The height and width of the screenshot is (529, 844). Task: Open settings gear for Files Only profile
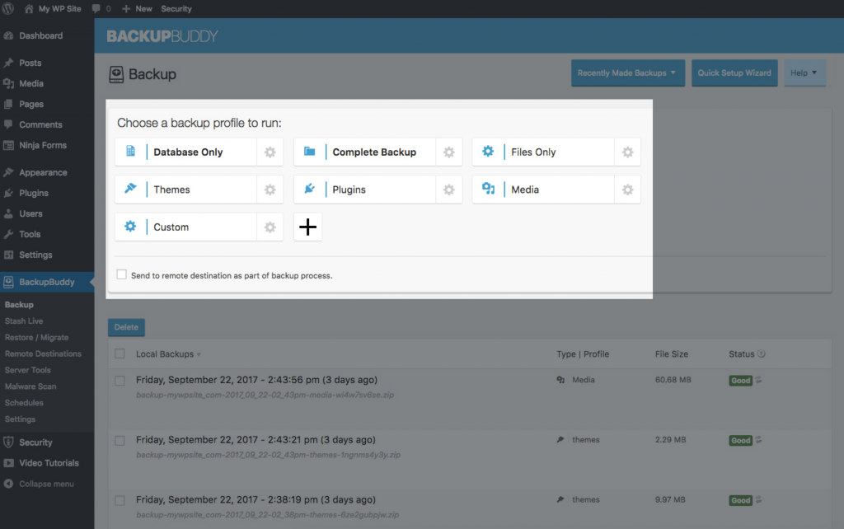click(627, 152)
